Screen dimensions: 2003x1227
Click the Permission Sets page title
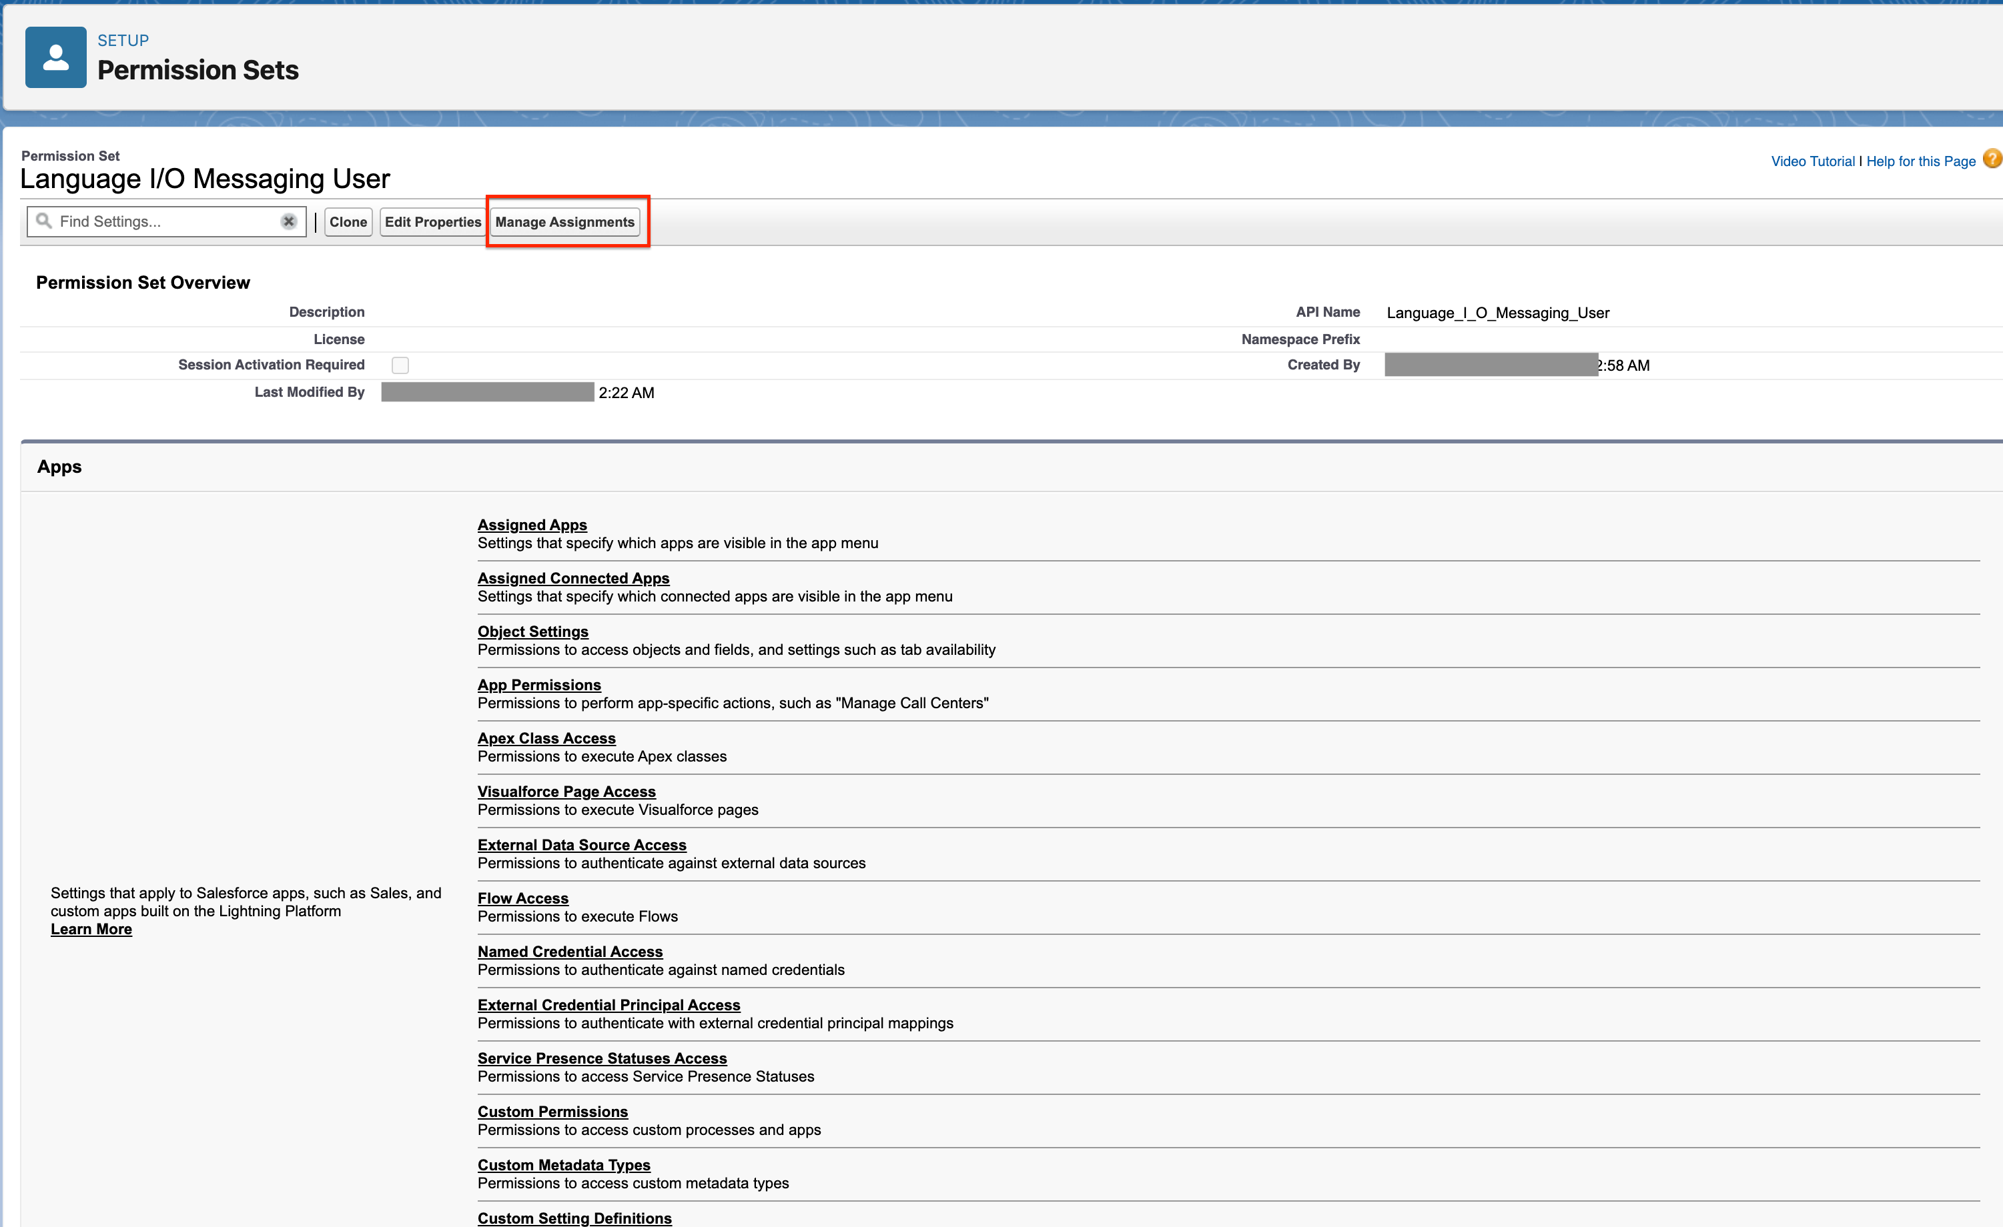pyautogui.click(x=198, y=70)
